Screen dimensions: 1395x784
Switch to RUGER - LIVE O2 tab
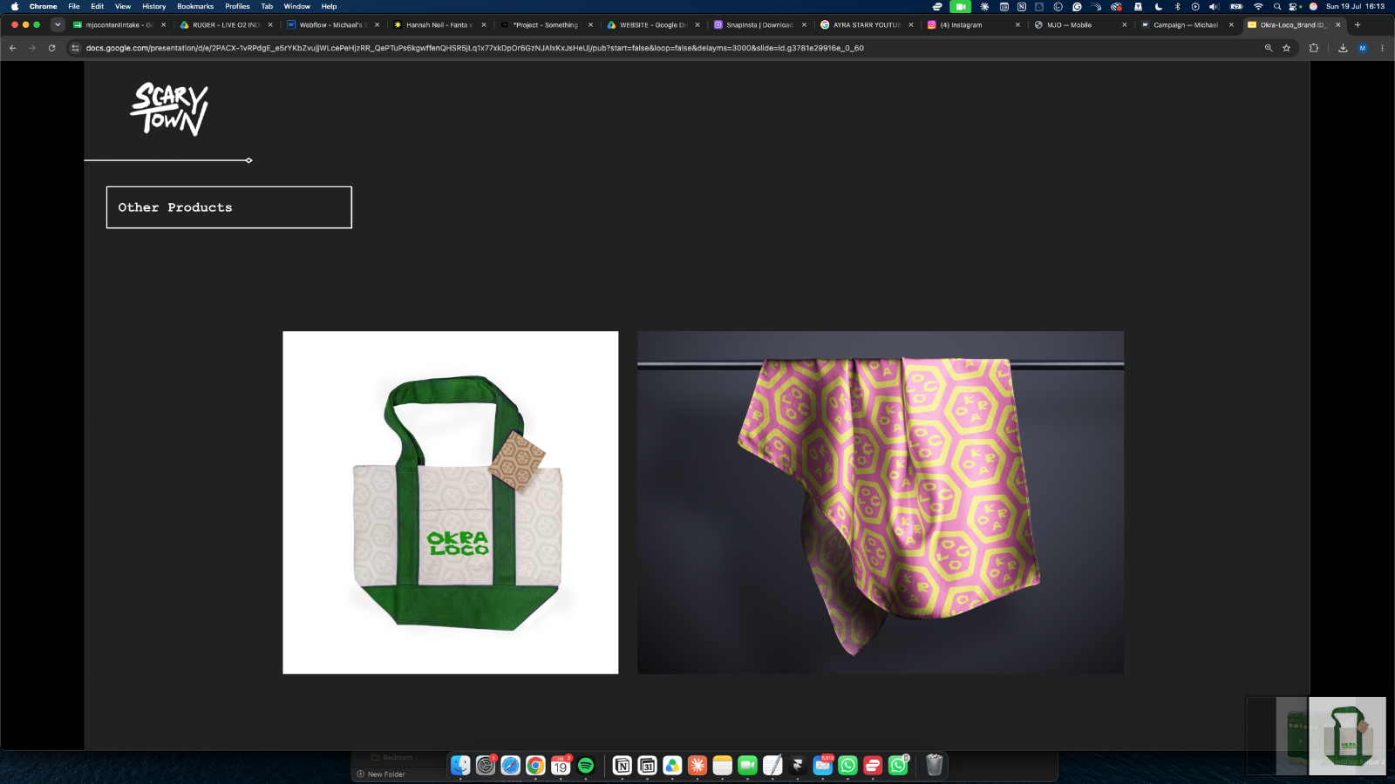[227, 25]
